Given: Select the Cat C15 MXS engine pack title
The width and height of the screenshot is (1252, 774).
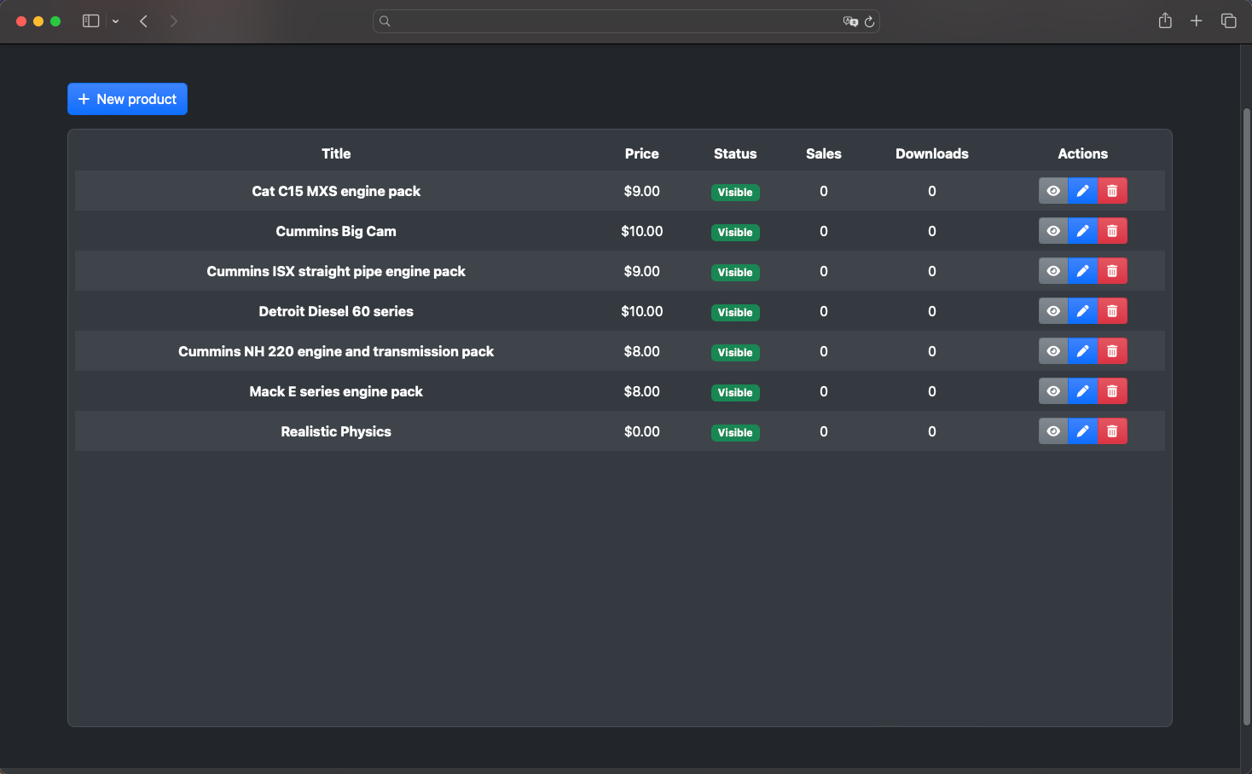Looking at the screenshot, I should (336, 191).
